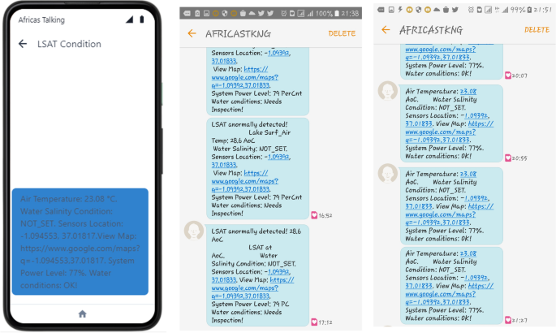The width and height of the screenshot is (556, 333).
Task: Tap the battery icon next to 100%
Action: point(337,14)
